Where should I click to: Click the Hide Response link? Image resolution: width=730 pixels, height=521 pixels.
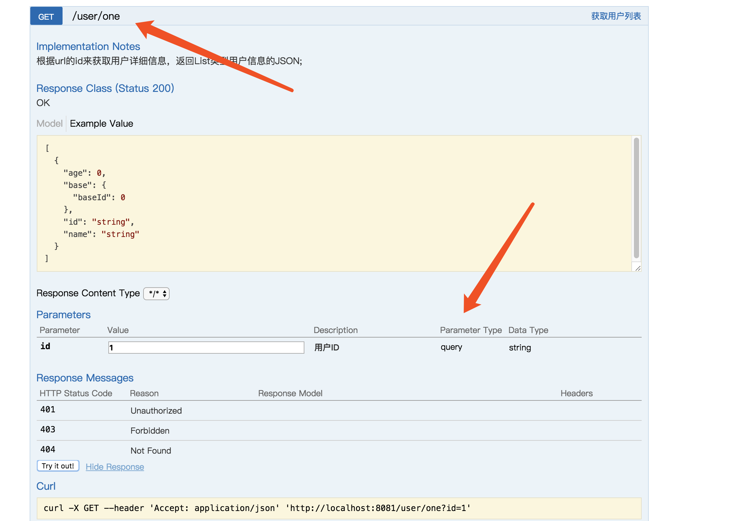pos(115,467)
